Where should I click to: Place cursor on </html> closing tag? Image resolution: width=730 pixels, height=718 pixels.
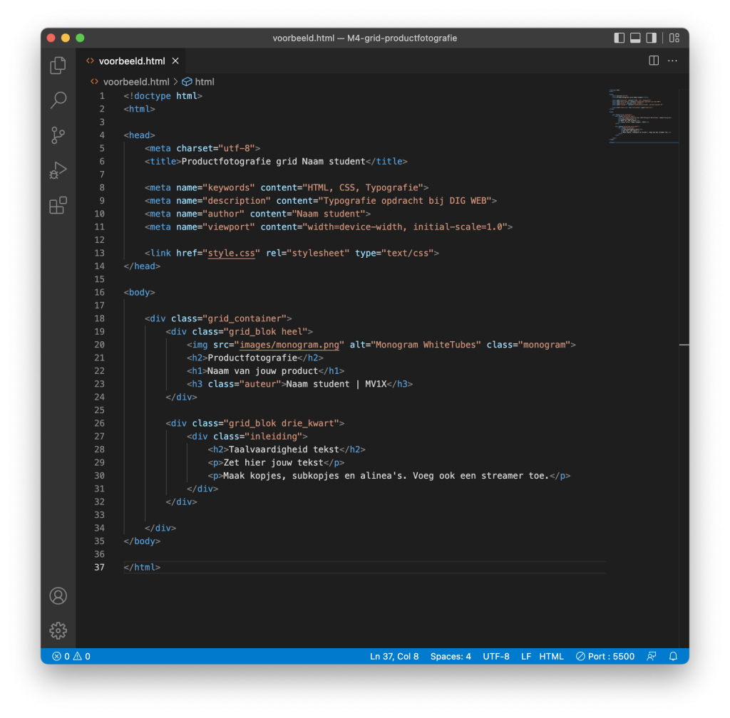click(142, 567)
